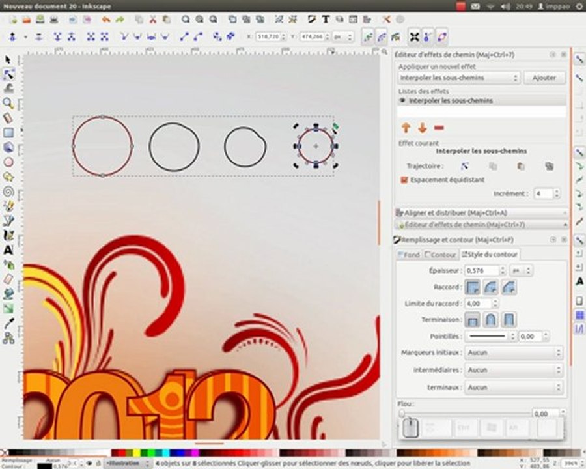Select the Color dropper tool

click(x=8, y=324)
